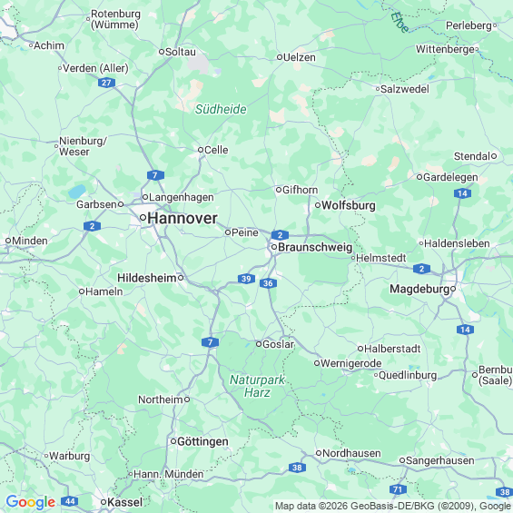This screenshot has height=513, width=513.
Task: Open the Google logo link
Action: pyautogui.click(x=31, y=502)
